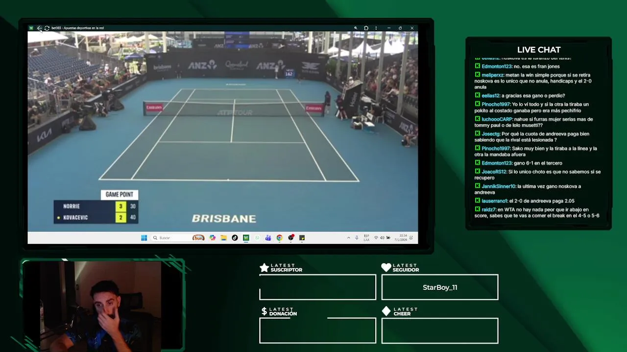Click the Latest Donación box
Image resolution: width=627 pixels, height=352 pixels.
[x=317, y=330]
